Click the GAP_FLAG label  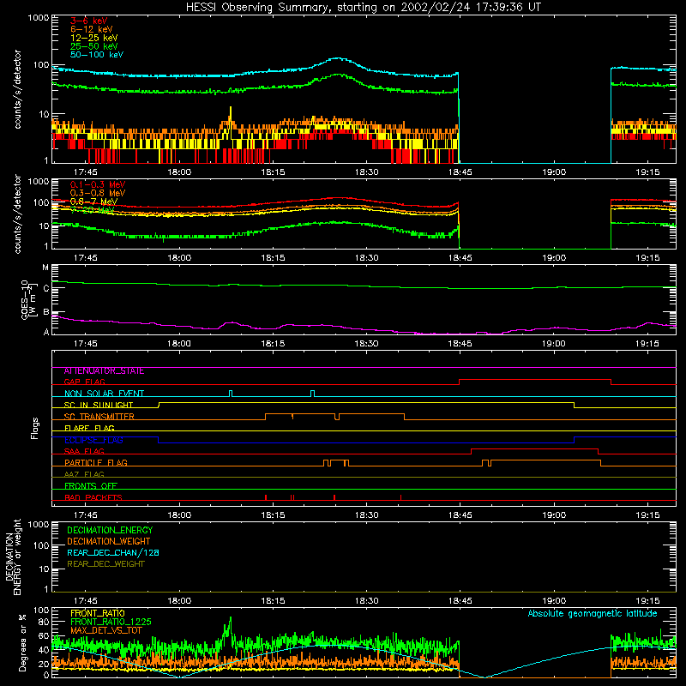pyautogui.click(x=84, y=382)
